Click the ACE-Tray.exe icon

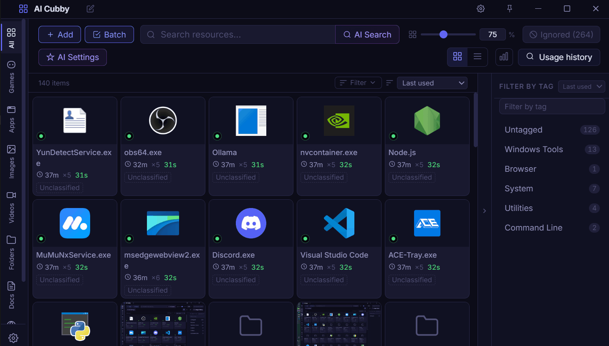427,223
